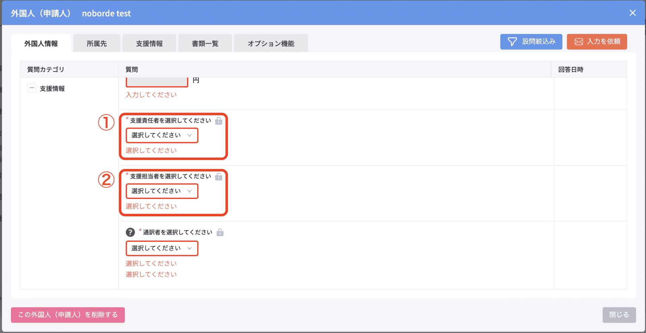
Task: Click the question mark help icon
Action: 130,232
